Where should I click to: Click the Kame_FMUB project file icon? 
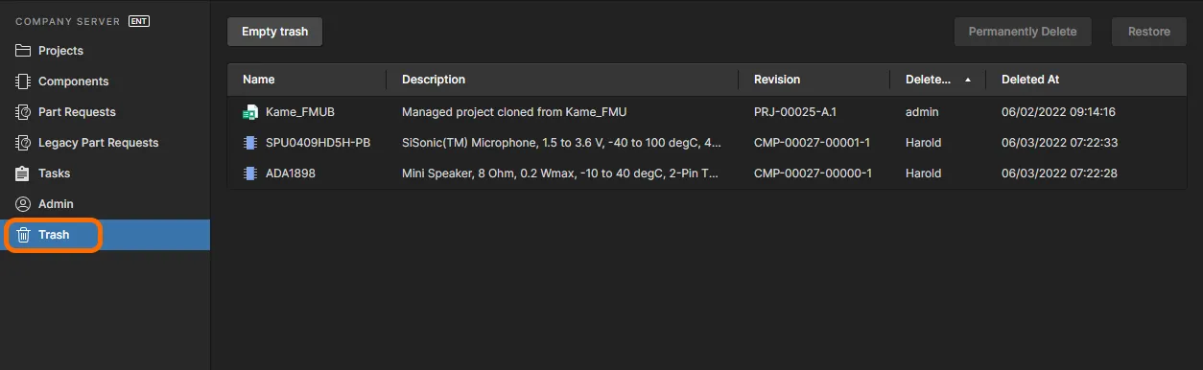250,112
